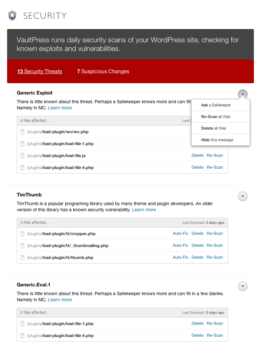Click file icon beside tt/_thumbnailing.php

tap(22, 245)
